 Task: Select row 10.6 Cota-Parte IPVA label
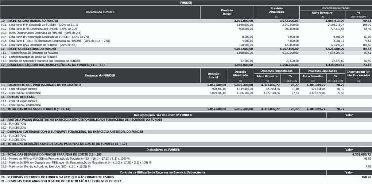39,45
